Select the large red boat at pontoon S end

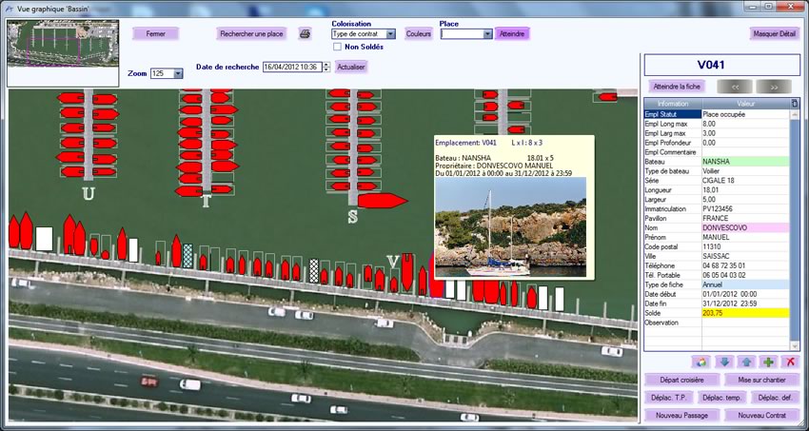click(383, 201)
